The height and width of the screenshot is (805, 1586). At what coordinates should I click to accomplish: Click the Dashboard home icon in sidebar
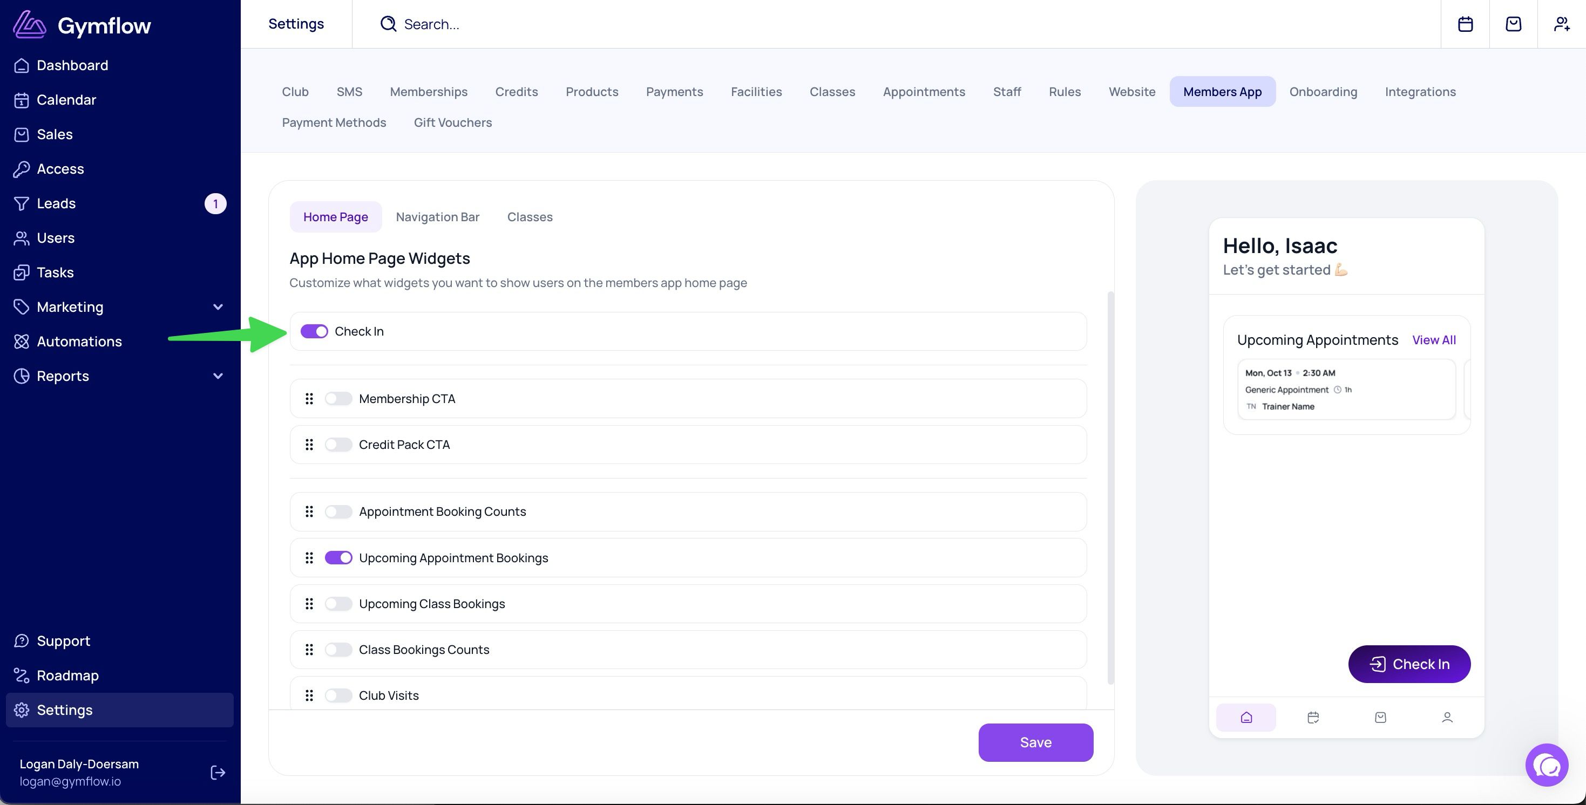(x=22, y=65)
